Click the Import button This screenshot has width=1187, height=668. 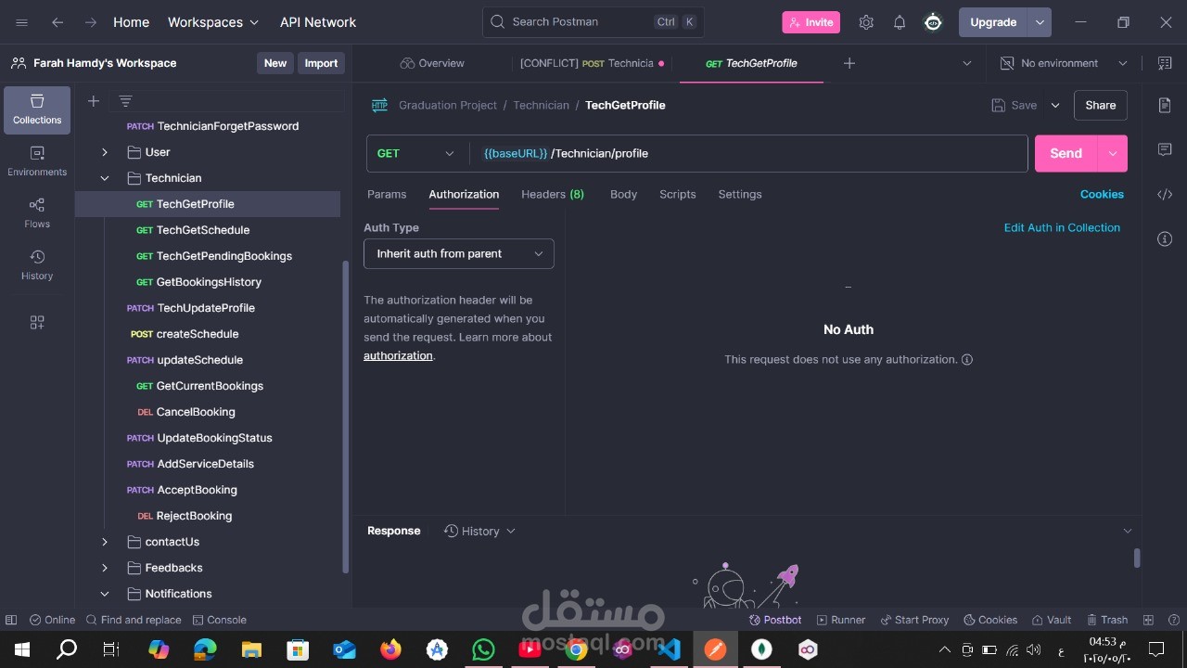(x=322, y=63)
